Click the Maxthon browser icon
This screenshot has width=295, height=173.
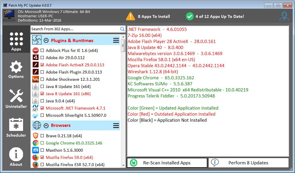35,150
